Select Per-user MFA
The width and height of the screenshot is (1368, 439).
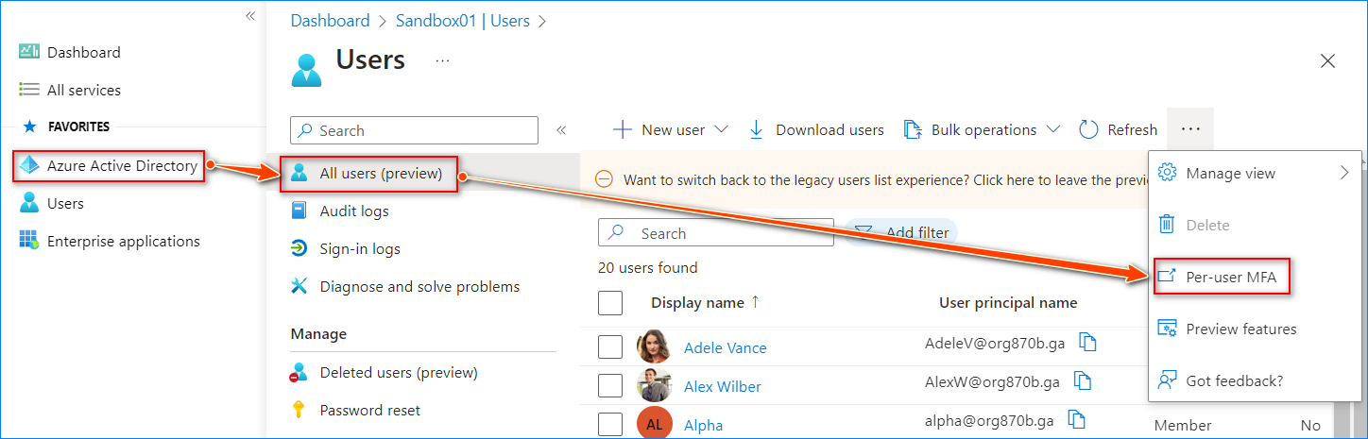point(1223,277)
